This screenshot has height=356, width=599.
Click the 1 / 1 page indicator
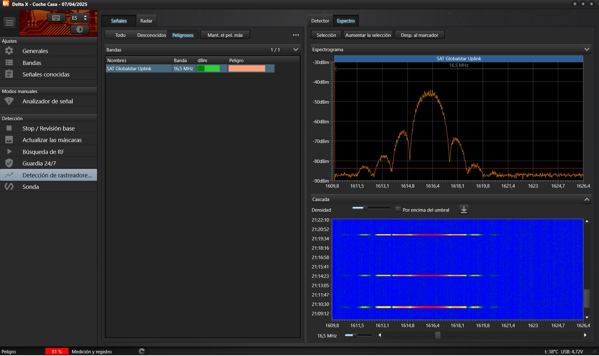275,50
